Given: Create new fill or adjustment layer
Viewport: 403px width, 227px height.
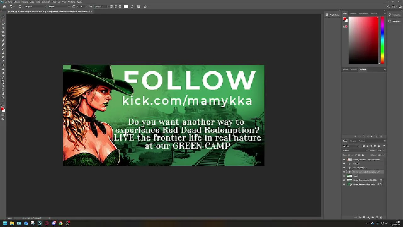Looking at the screenshot, I should [x=368, y=217].
